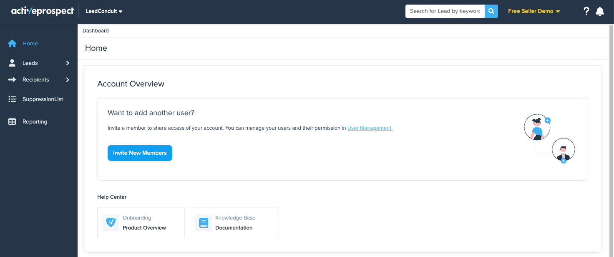The width and height of the screenshot is (614, 257).
Task: Click the Home house icon in sidebar
Action: point(12,44)
